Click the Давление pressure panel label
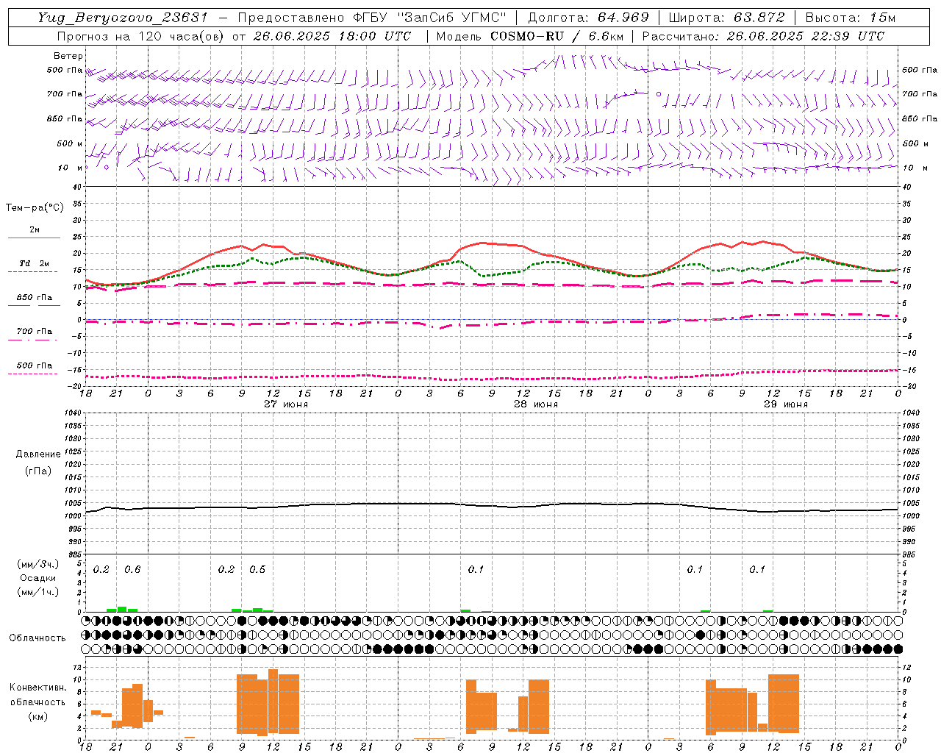This screenshot has width=941, height=753. coord(38,454)
